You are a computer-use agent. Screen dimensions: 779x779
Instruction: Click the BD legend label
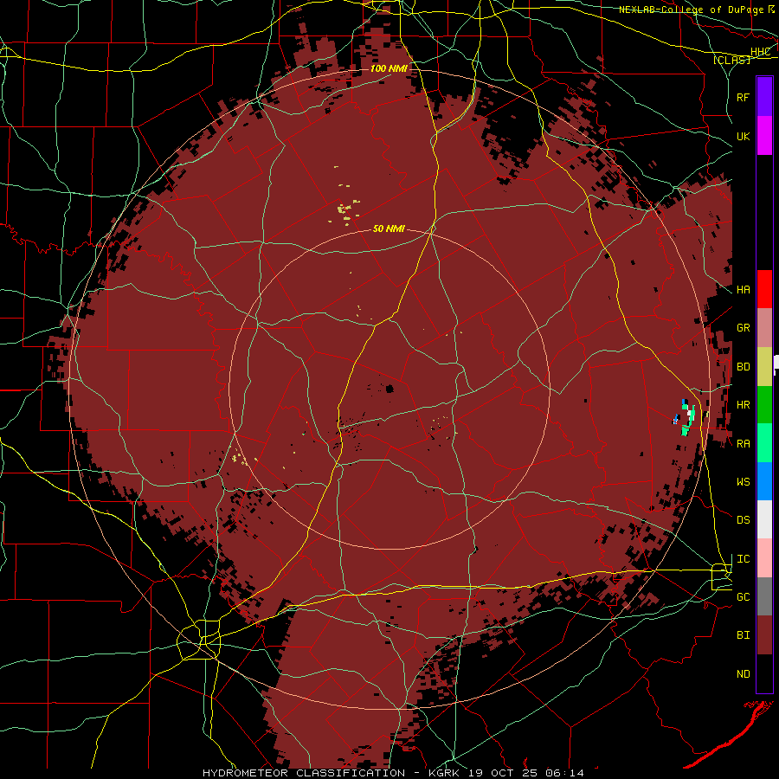[743, 367]
